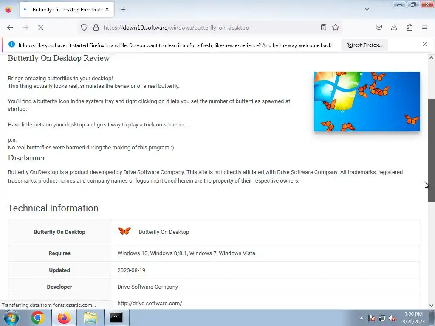Open the network tray icon
The height and width of the screenshot is (326, 435).
tap(382, 318)
